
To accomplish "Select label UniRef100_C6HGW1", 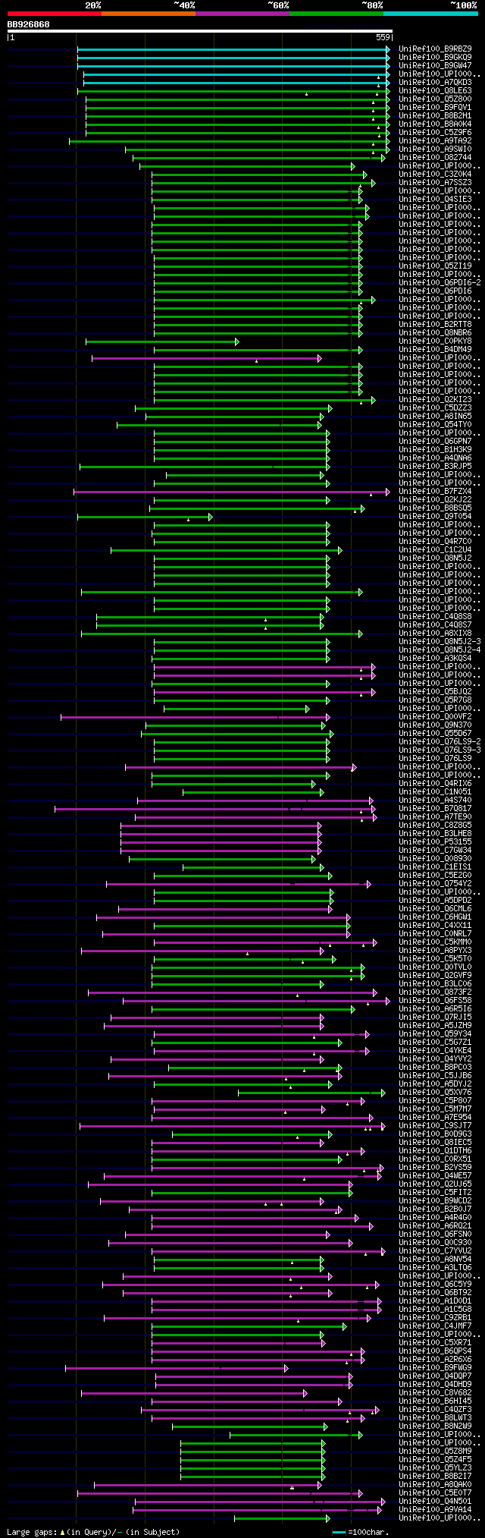I will click(x=435, y=917).
